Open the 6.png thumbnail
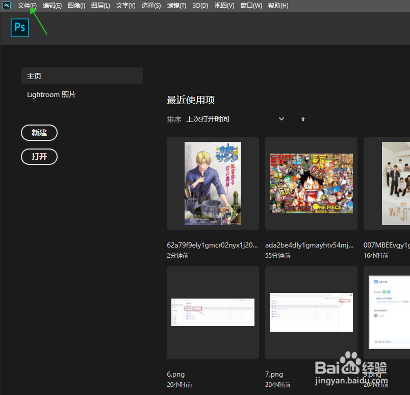The image size is (410, 395). pos(213,312)
